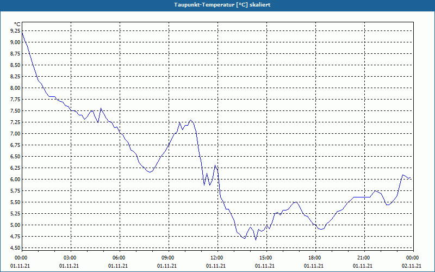The height and width of the screenshot is (272, 435).
Task: Click the chart title "Taupunkt-Temperatur [°C] skaliert"
Action: 222,5
